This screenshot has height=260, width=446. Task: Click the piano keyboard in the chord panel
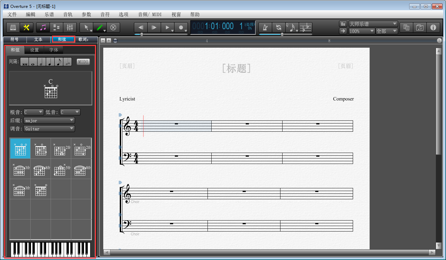(x=51, y=250)
